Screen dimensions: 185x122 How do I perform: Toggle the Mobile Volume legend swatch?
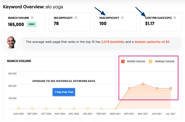(123, 61)
